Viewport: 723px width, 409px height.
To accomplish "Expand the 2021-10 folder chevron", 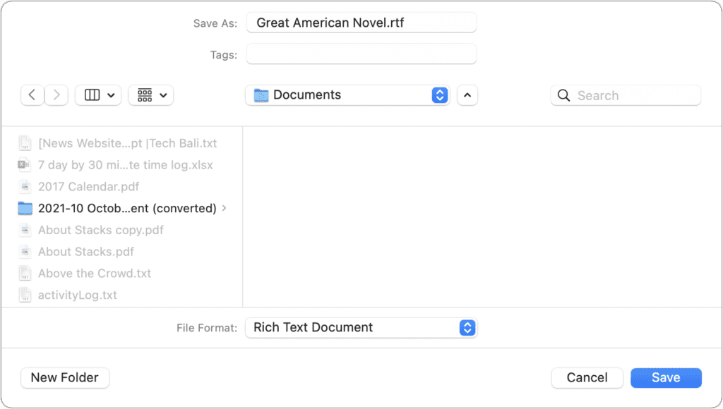I will point(225,208).
